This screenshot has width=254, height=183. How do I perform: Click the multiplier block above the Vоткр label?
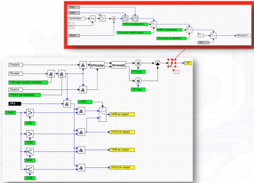[138, 63]
